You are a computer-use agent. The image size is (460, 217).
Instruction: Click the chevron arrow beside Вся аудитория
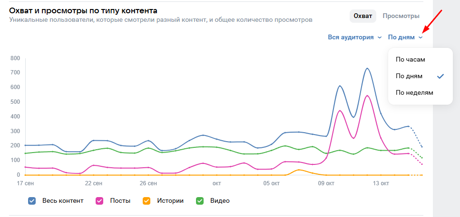[380, 37]
